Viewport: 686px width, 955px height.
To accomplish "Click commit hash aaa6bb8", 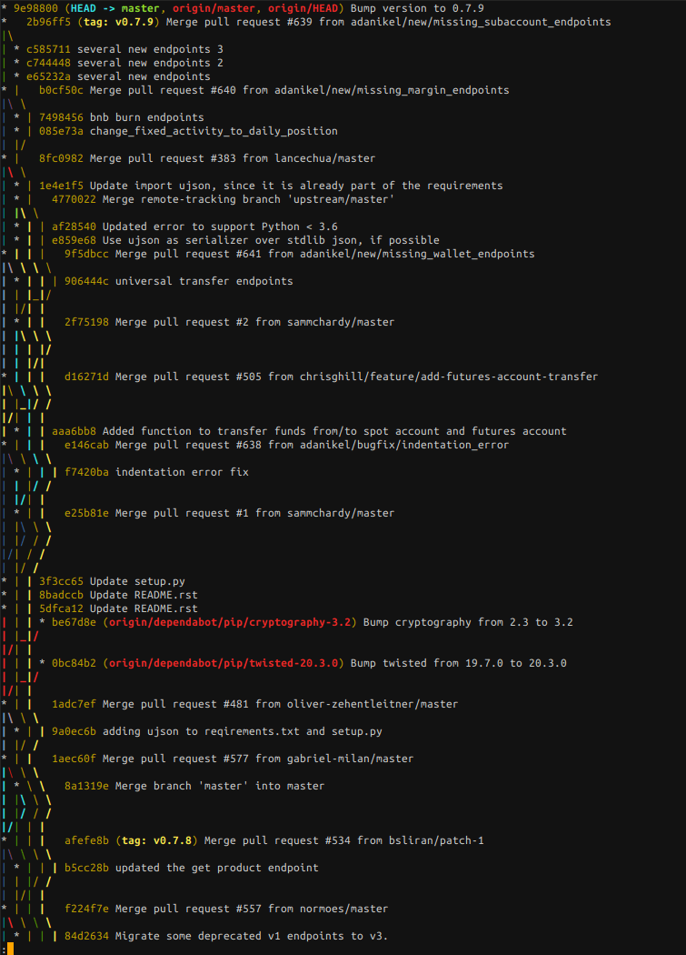I will (75, 431).
